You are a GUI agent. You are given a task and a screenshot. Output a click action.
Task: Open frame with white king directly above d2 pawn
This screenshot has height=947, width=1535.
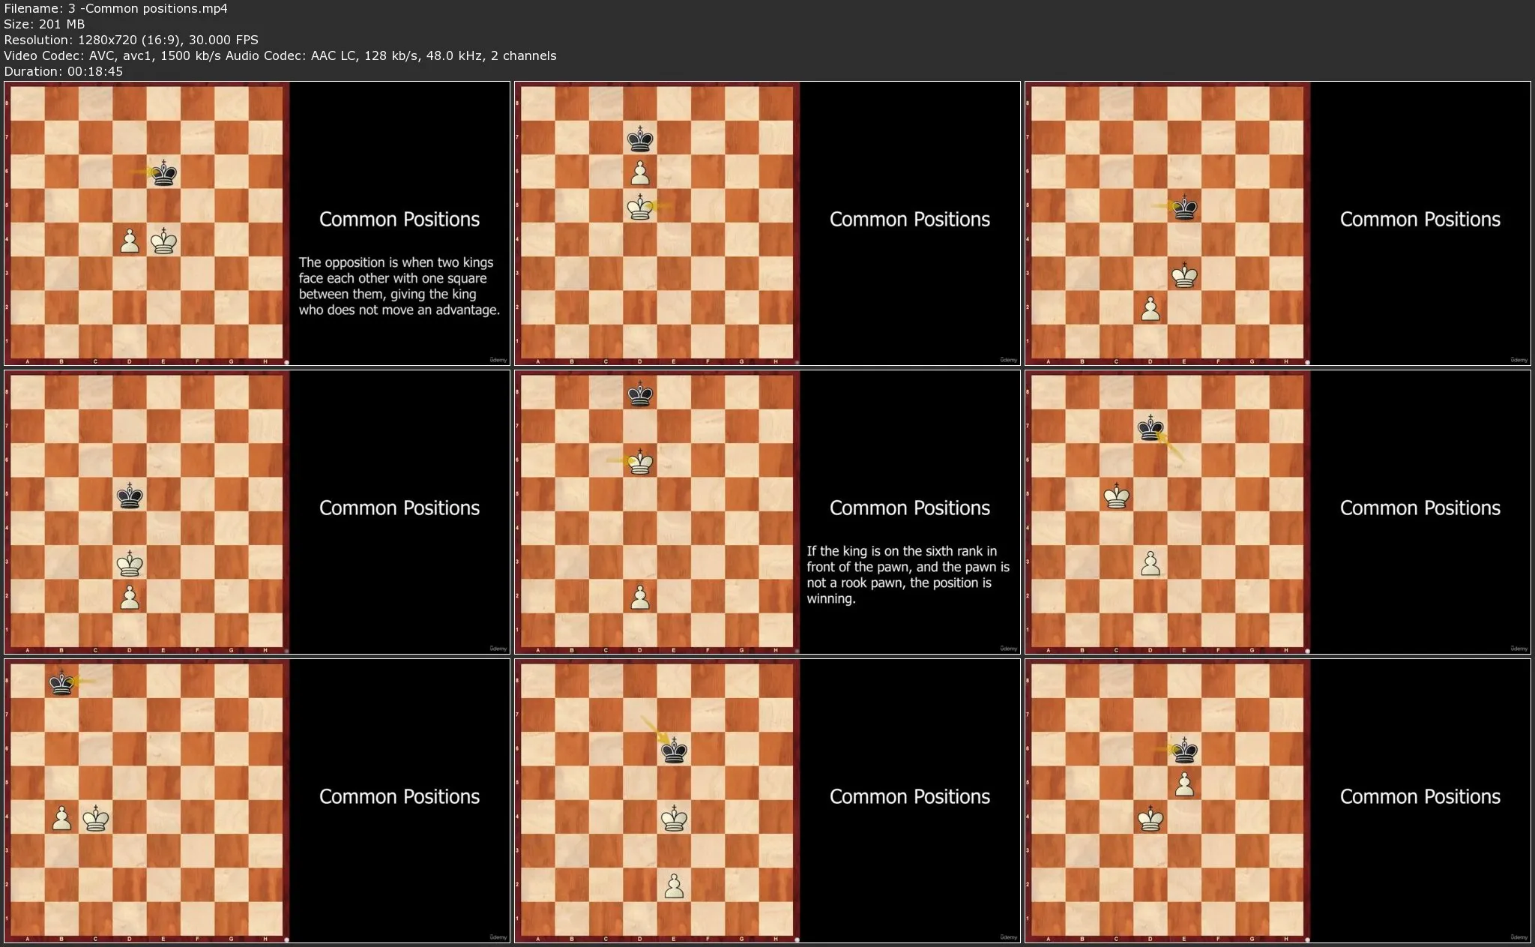click(257, 512)
